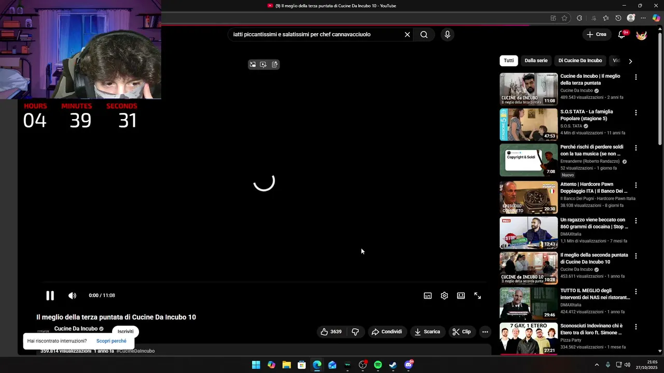664x373 pixels.
Task: Select Di Cucine Da Incubo chip
Action: click(580, 61)
